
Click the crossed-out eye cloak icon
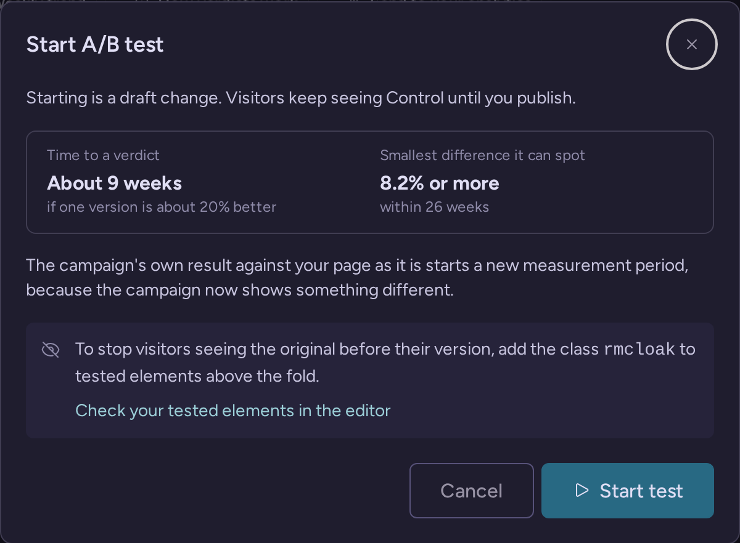coord(51,350)
